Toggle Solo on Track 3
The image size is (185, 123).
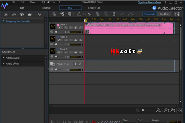pyautogui.click(x=71, y=52)
